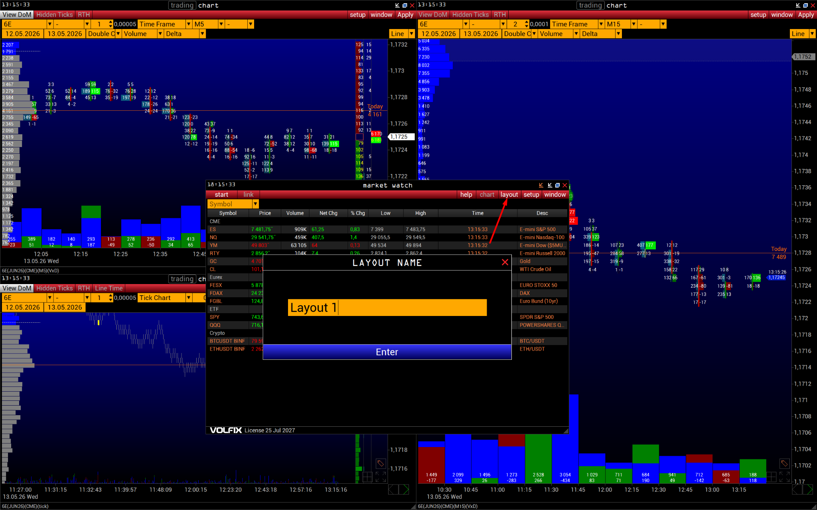Click the resize grip at market watch's bottom-right corner
817x510 pixels.
[x=566, y=431]
